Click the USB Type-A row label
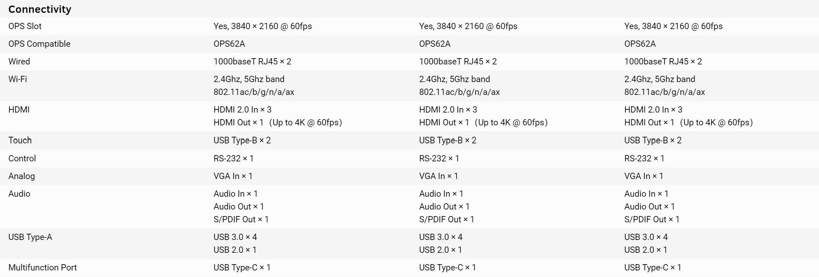The height and width of the screenshot is (277, 819). pyautogui.click(x=30, y=237)
